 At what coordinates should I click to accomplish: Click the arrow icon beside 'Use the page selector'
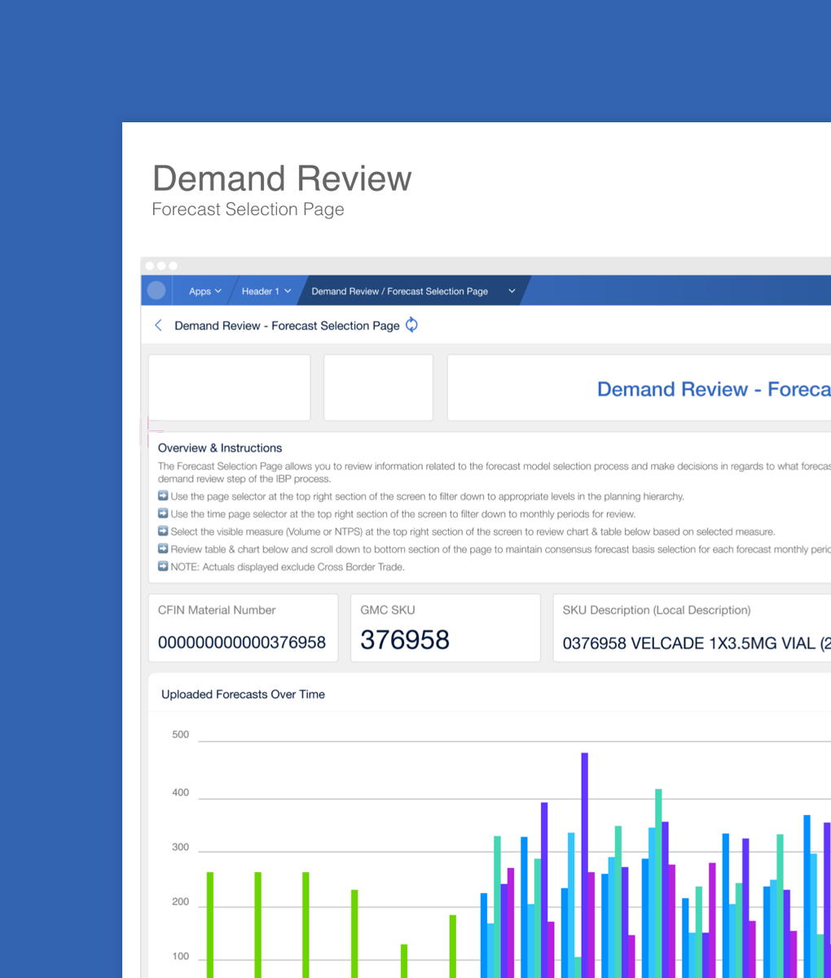click(163, 496)
